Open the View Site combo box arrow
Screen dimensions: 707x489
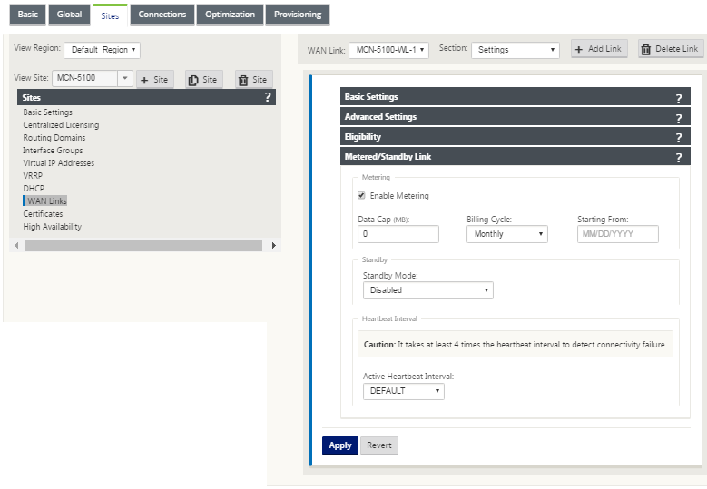point(125,78)
